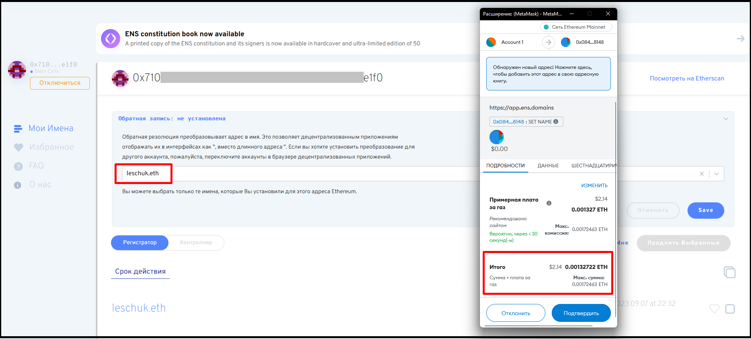Tick the leschuk.eth row checkbox
This screenshot has height=339, width=751.
click(730, 309)
